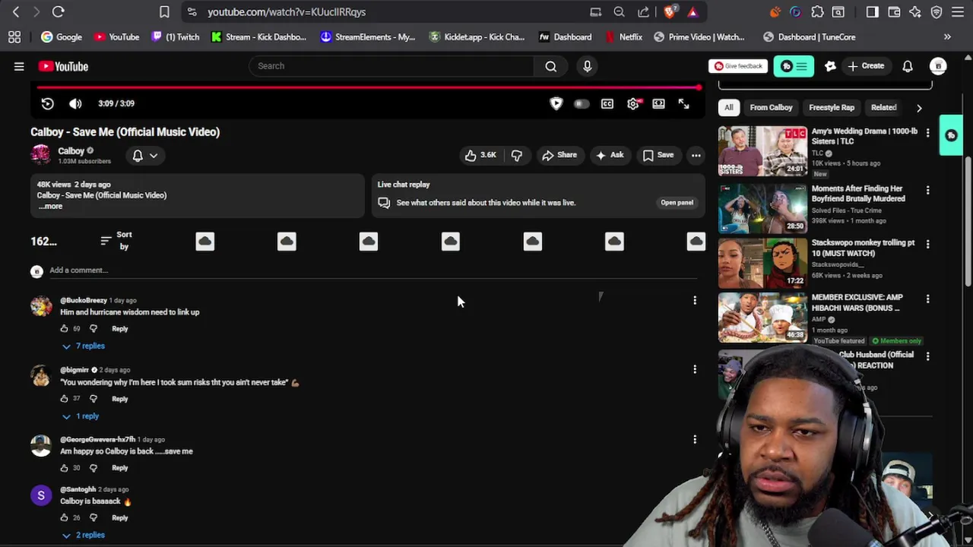Open YouTube notifications bell
The image size is (973, 547).
coord(908,66)
